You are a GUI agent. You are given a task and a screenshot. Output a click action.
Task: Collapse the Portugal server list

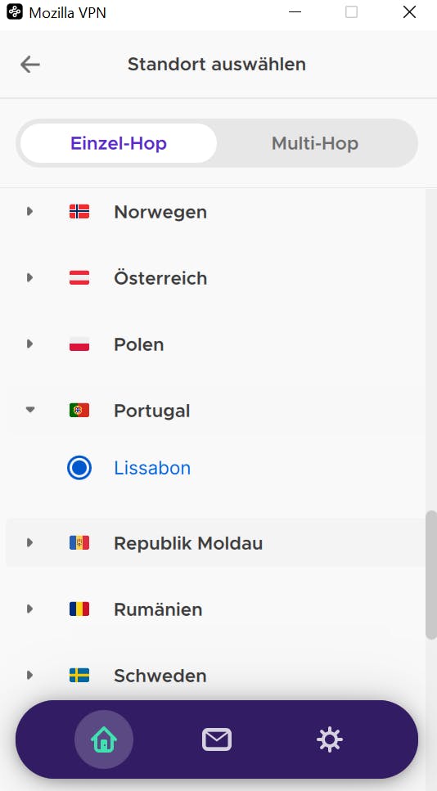29,410
